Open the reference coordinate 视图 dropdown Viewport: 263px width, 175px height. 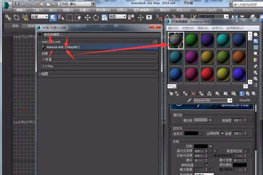[x=117, y=17]
